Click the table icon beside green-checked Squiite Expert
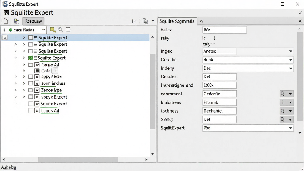This screenshot has height=171, width=304. 35,58
